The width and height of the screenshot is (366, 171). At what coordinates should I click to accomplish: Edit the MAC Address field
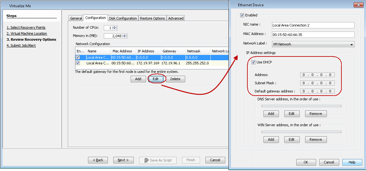(313, 35)
